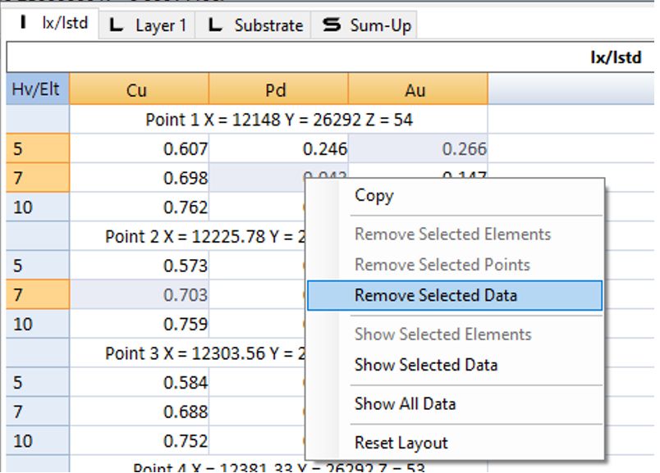Viewport: 660px width, 473px height.
Task: Click the Au column header
Action: click(417, 90)
